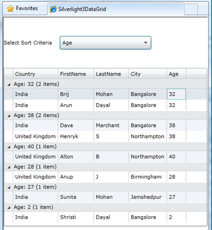212x230 pixels.
Task: Collapse the Age: 28 group
Action: (9, 167)
